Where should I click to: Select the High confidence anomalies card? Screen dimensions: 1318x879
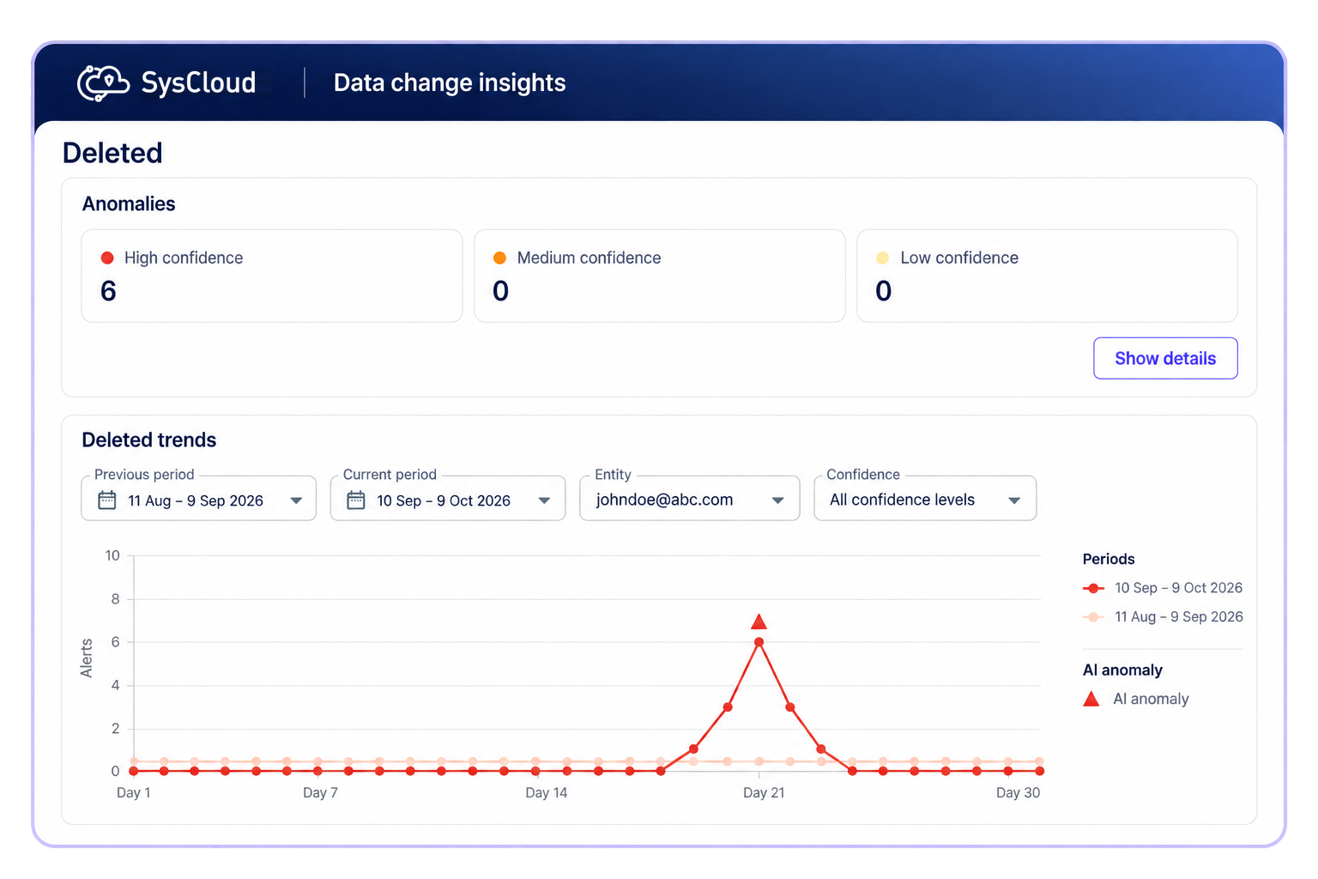[x=272, y=276]
